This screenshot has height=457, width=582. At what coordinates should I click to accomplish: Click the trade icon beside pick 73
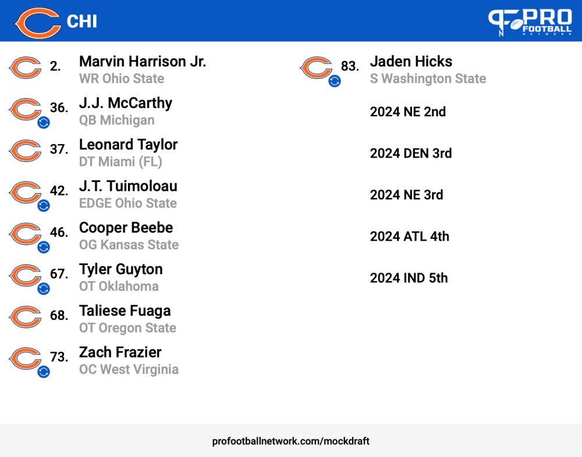pos(44,372)
